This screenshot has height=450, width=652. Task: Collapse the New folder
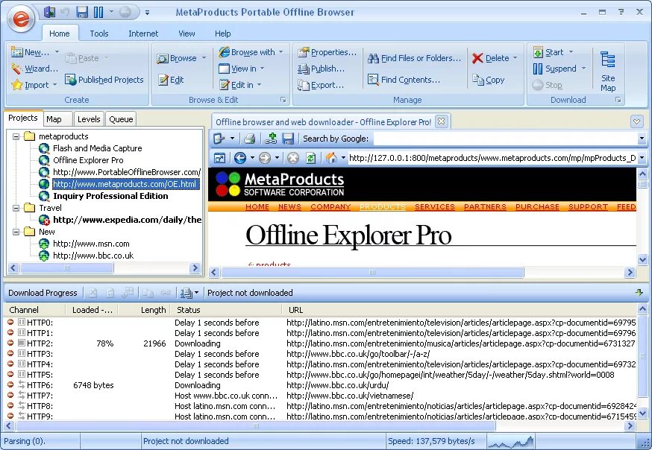16,232
